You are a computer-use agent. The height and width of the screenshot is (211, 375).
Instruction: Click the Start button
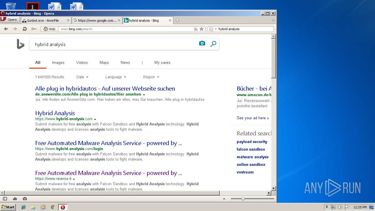(8, 207)
